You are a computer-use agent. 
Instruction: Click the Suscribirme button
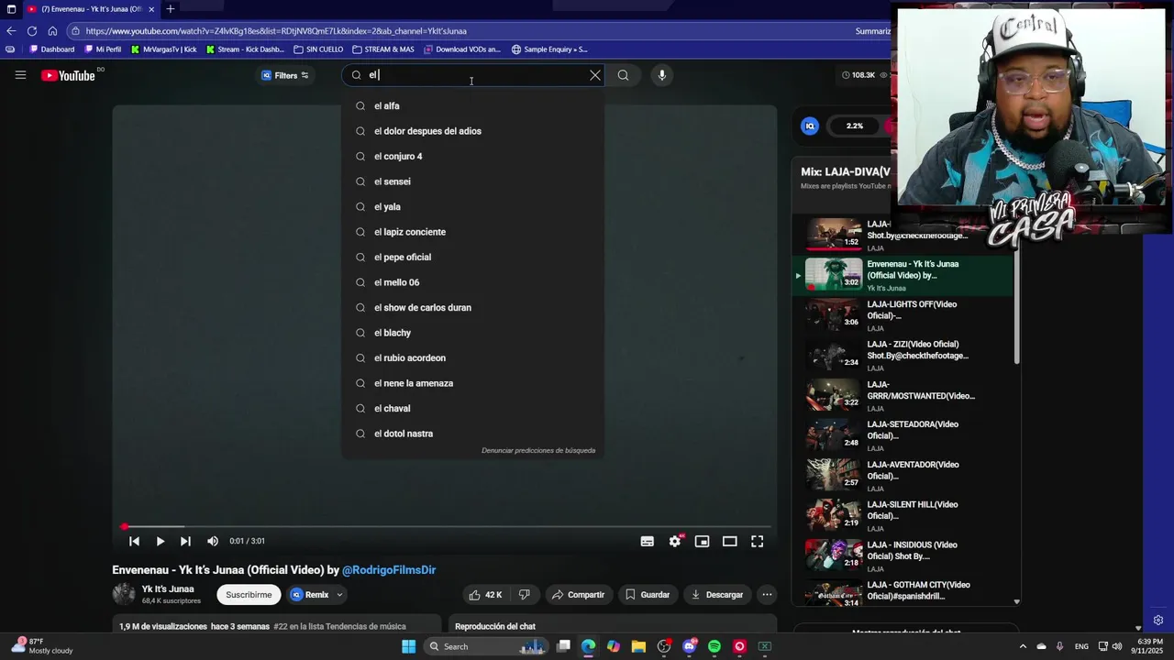pos(249,594)
